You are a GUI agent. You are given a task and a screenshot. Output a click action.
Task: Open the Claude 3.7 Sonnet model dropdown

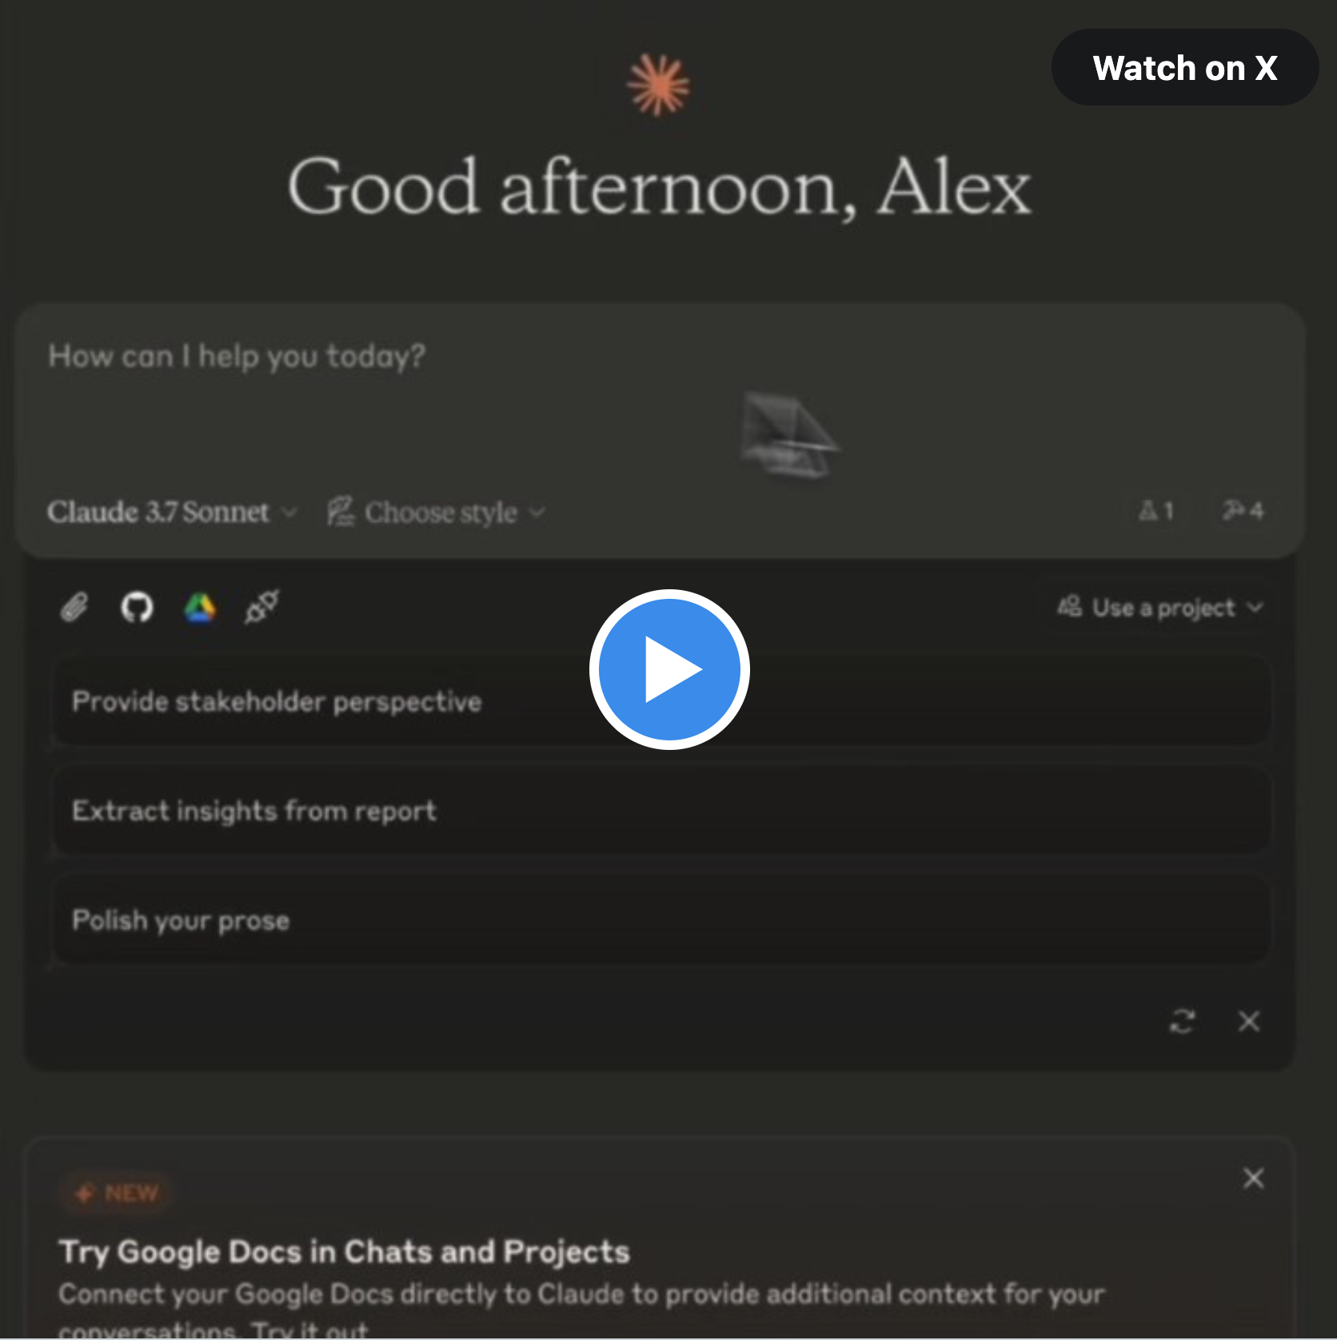coord(172,512)
